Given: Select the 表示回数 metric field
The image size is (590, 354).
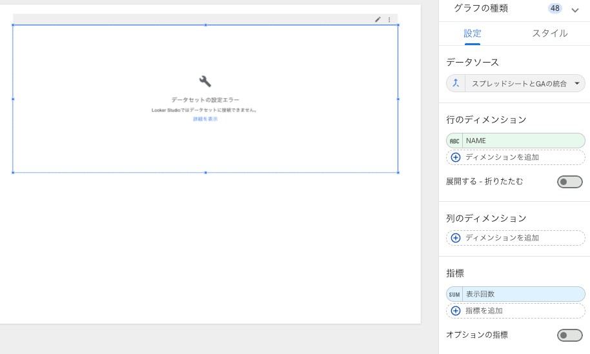Looking at the screenshot, I should (x=523, y=294).
